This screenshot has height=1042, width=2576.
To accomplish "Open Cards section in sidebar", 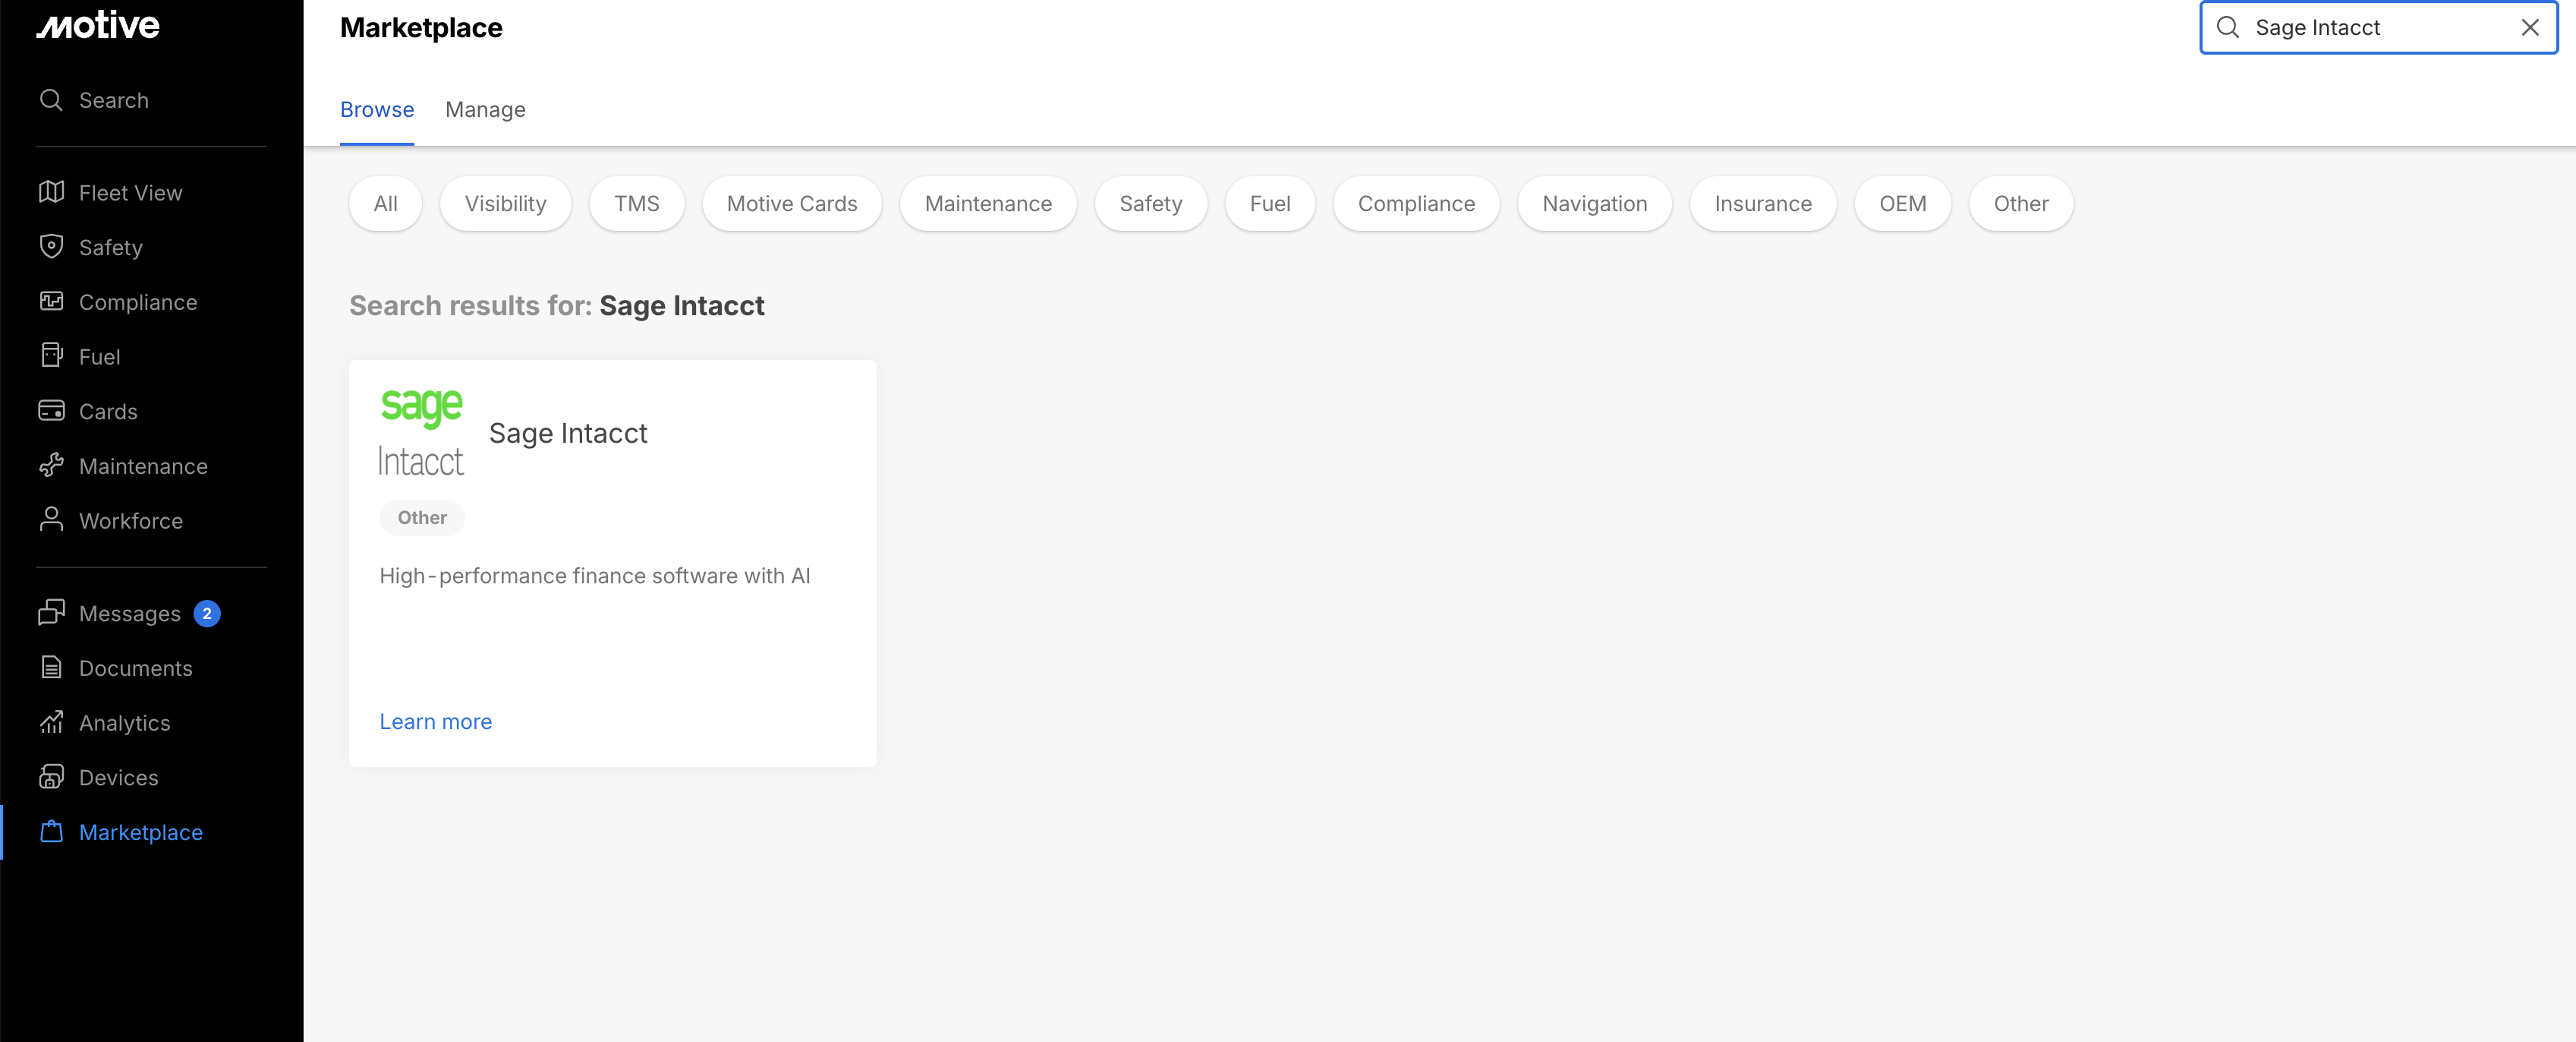I will pos(108,412).
